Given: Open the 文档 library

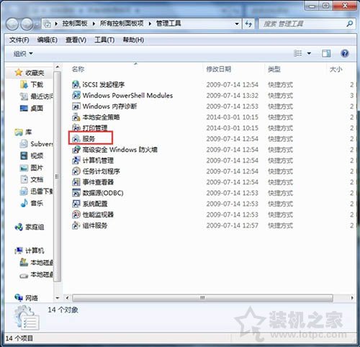Looking at the screenshot, I should 32,179.
